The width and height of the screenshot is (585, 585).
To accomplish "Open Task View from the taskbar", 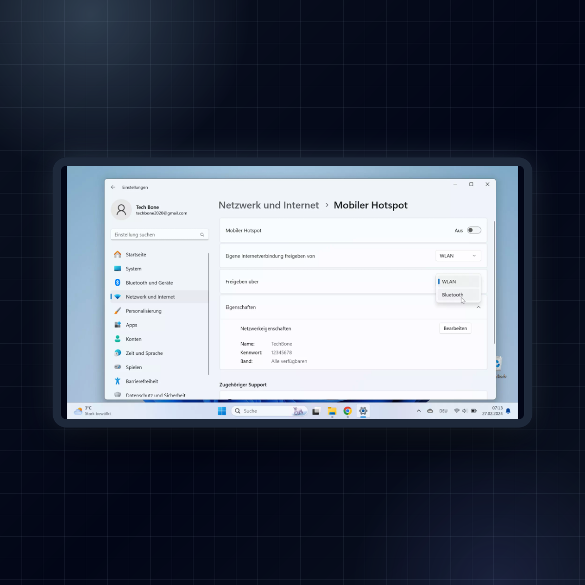I will [x=316, y=411].
